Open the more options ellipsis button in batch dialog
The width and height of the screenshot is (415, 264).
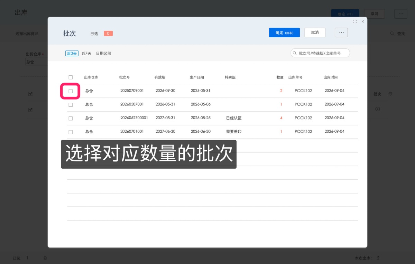coord(341,32)
